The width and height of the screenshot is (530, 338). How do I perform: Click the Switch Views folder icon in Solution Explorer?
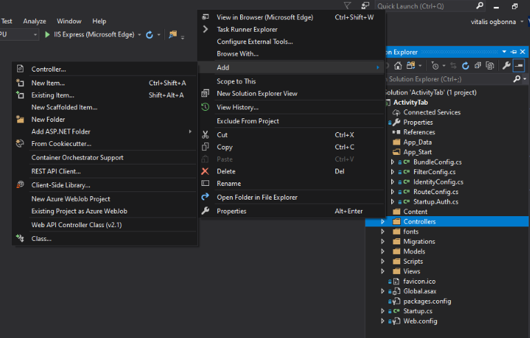pos(411,65)
